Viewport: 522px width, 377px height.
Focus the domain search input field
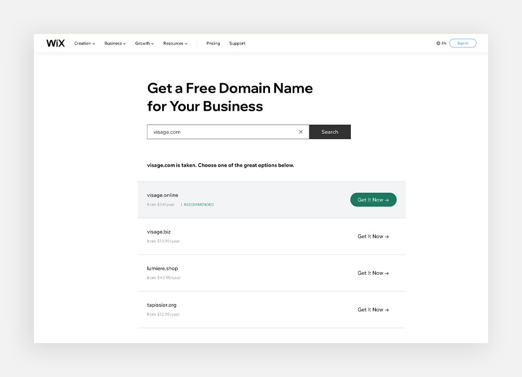point(228,132)
